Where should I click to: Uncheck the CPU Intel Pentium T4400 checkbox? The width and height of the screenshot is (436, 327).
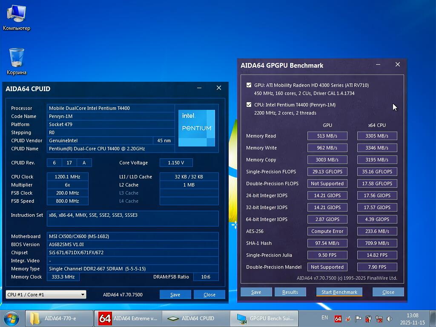[249, 105]
